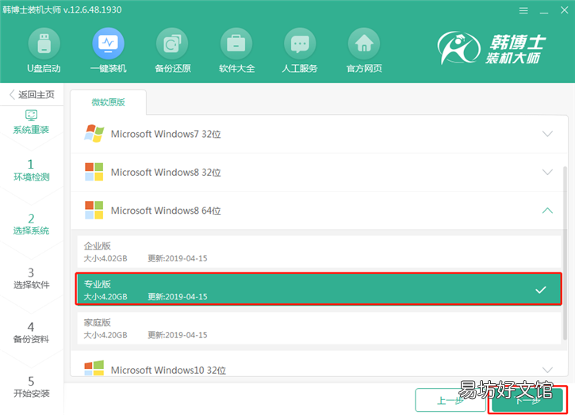Click step 2 选择系统
Image resolution: width=575 pixels, height=415 pixels.
tap(31, 224)
